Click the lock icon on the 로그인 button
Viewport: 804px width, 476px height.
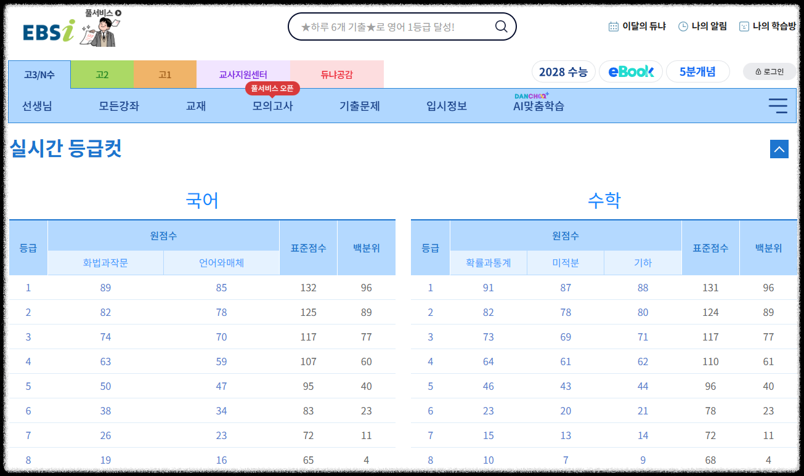tap(757, 71)
